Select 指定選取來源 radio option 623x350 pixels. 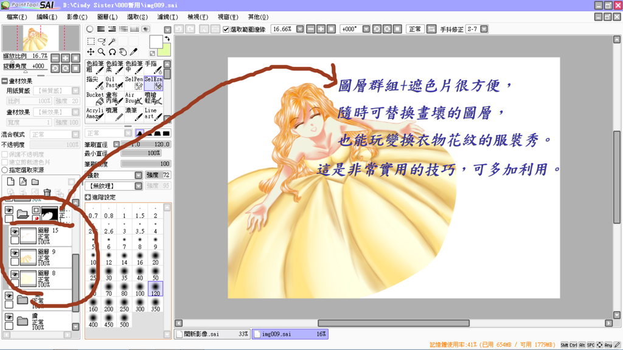click(x=5, y=170)
